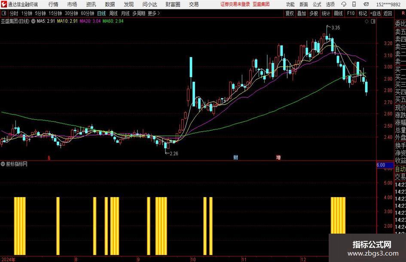The height and width of the screenshot is (262, 406).
Task: Open the headset customer service icon
Action: tap(344, 4)
